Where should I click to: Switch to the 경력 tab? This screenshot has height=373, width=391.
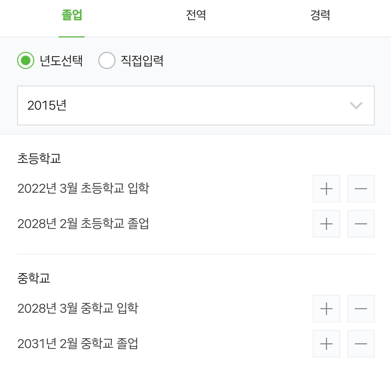pos(320,15)
